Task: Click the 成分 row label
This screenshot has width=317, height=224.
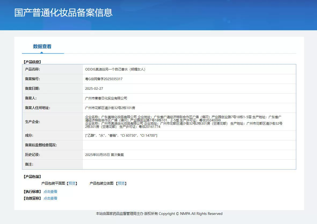Action: [29, 135]
